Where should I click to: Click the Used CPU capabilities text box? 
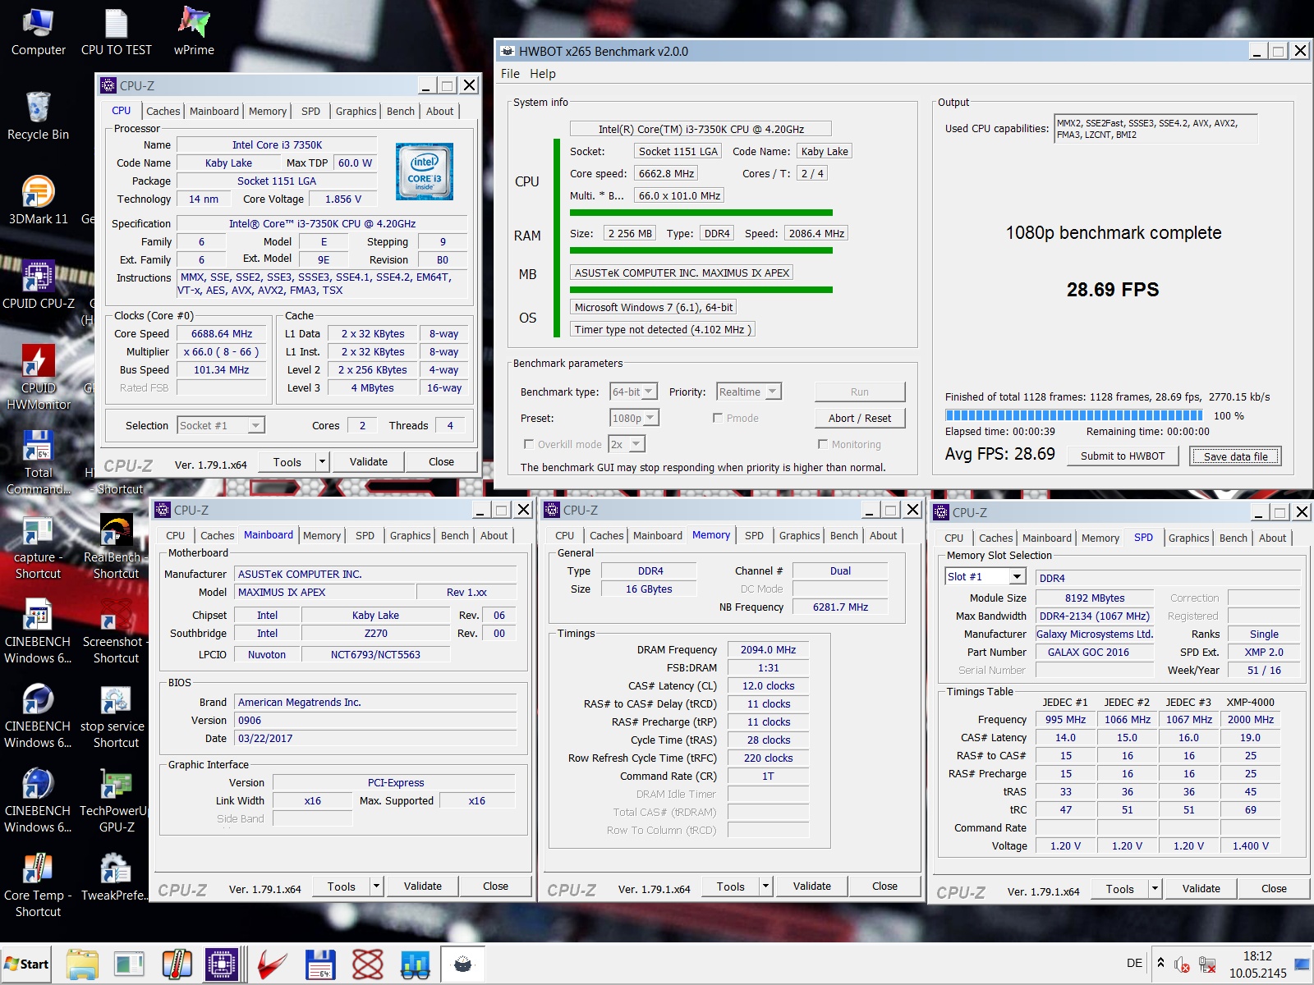(x=1155, y=129)
